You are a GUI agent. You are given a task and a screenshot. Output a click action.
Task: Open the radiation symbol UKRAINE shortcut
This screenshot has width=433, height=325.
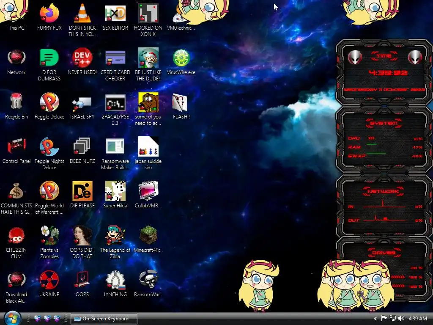click(x=49, y=284)
